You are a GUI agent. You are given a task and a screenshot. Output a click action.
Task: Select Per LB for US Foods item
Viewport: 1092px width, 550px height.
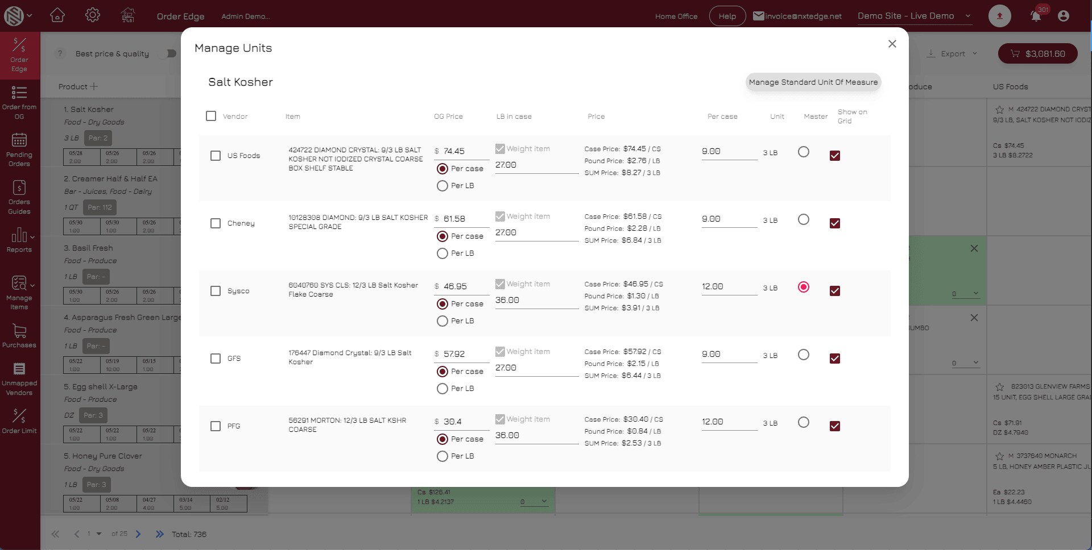[x=442, y=186]
